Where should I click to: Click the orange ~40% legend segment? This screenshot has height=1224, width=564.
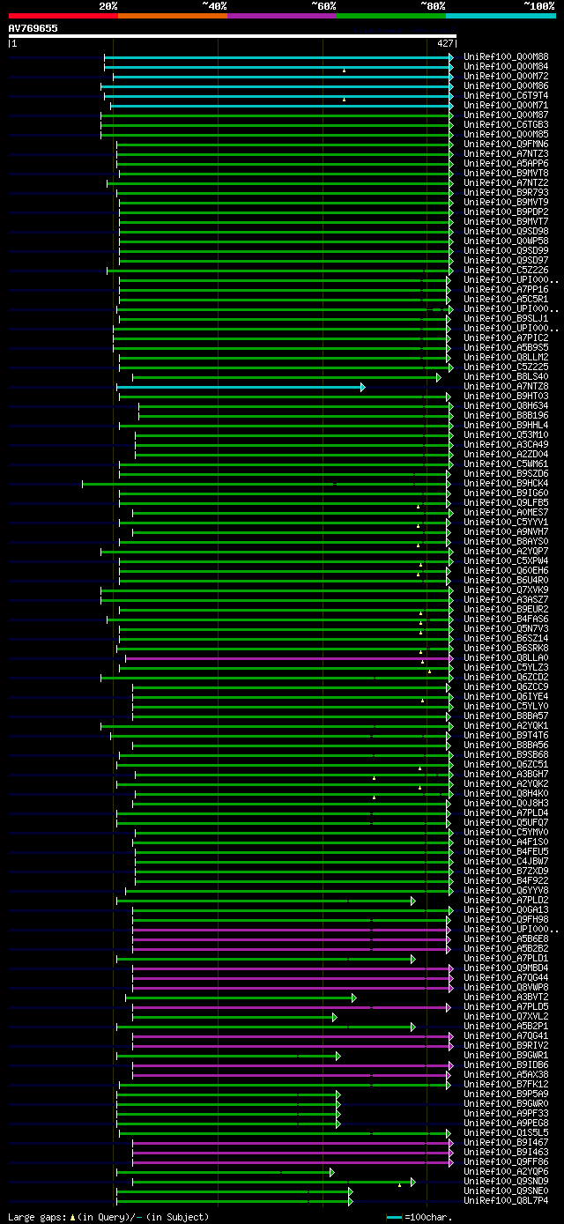click(173, 16)
